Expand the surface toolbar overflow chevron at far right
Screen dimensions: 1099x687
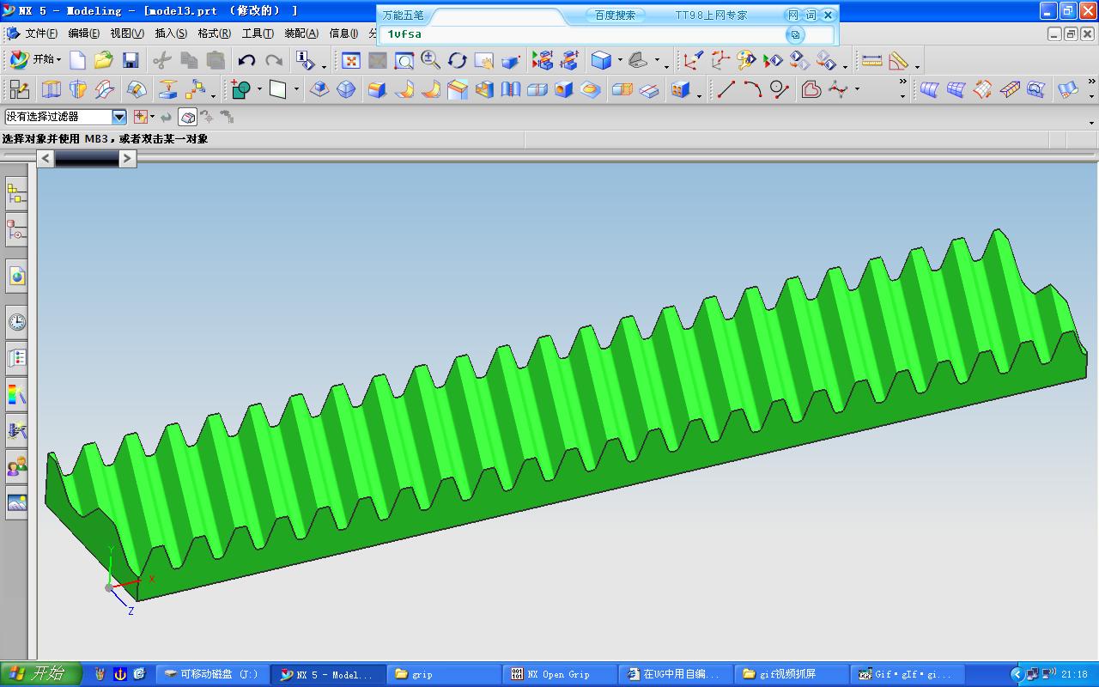coord(1091,82)
